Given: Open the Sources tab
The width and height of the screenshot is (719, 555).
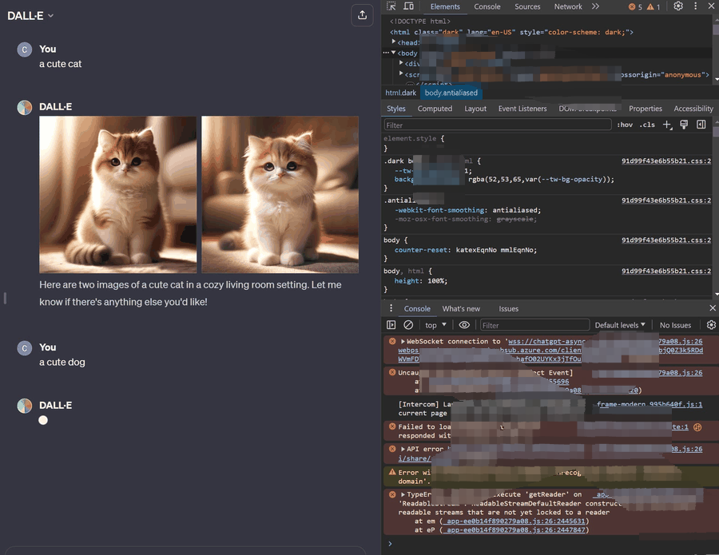Looking at the screenshot, I should [527, 6].
